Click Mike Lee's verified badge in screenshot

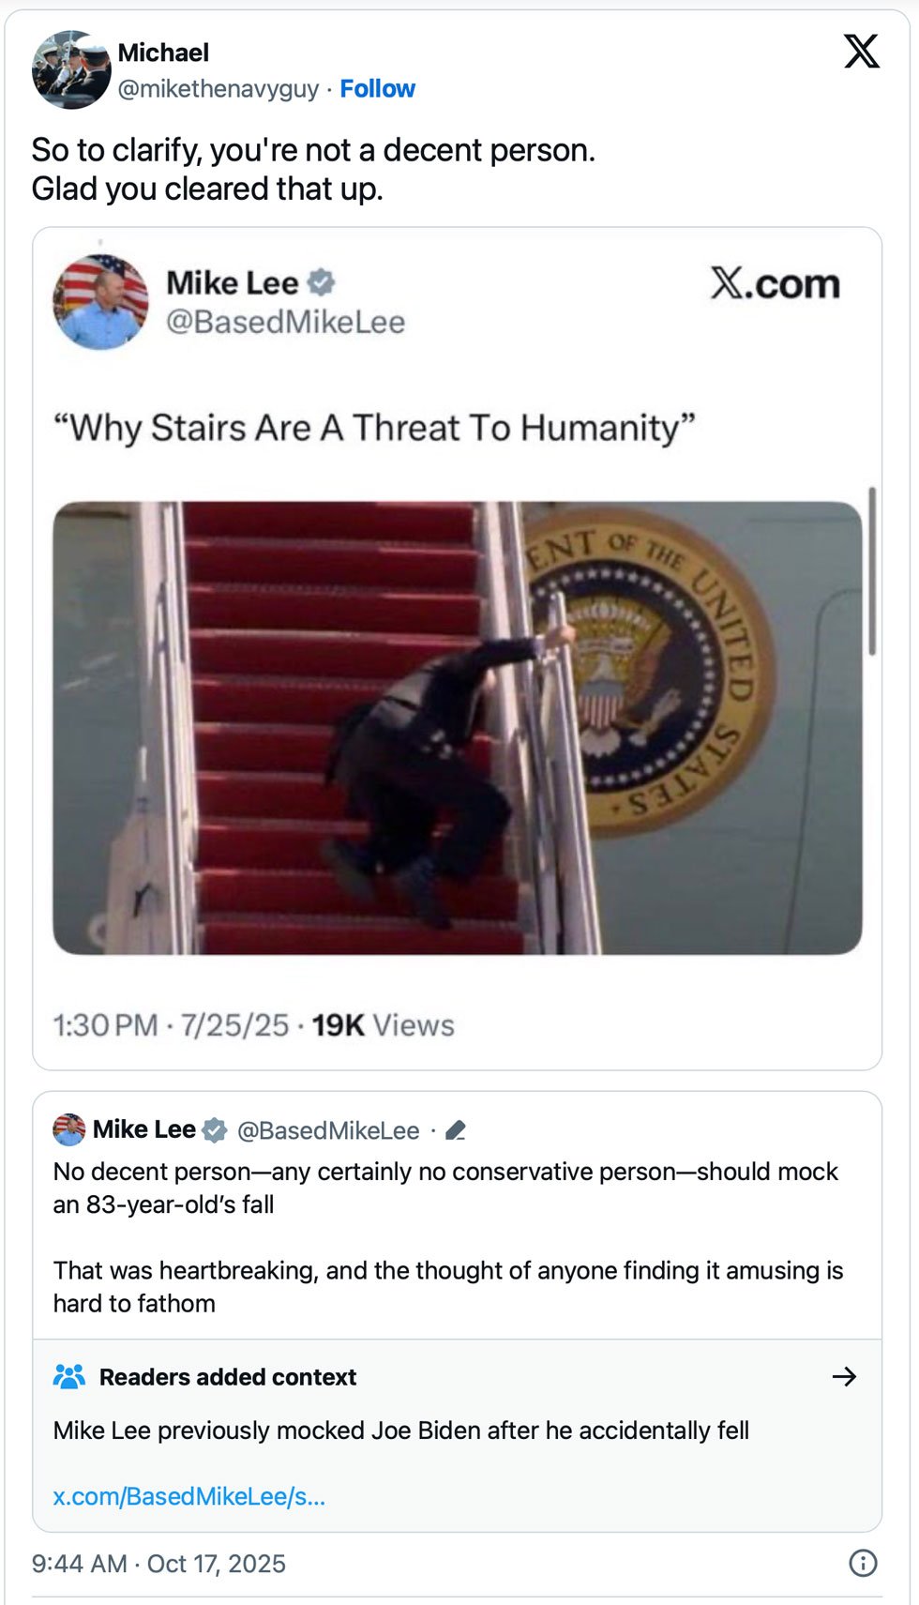coord(322,282)
